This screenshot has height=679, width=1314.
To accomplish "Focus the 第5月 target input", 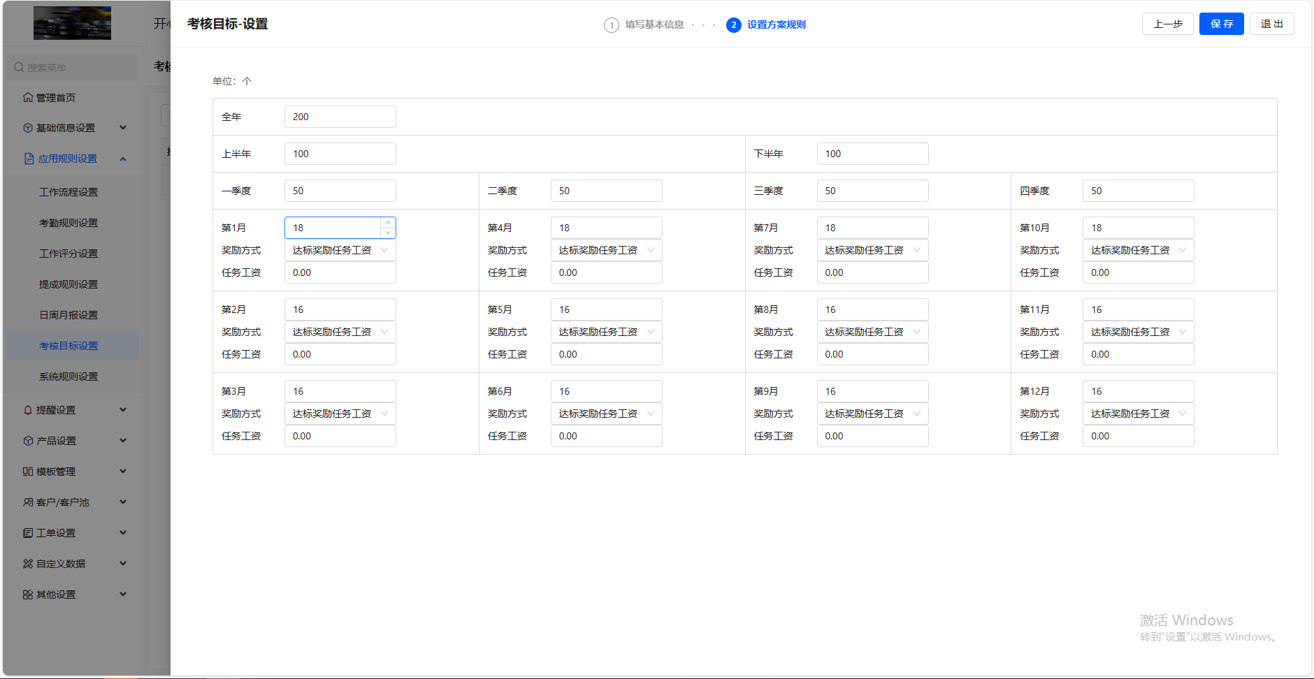I will [606, 309].
